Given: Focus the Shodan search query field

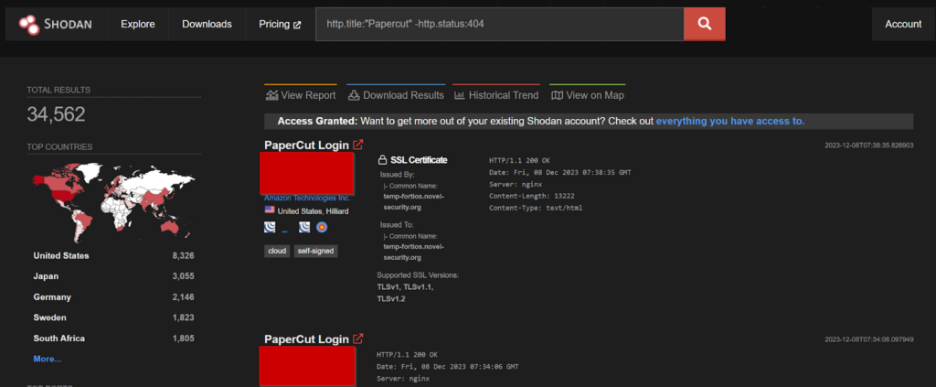Looking at the screenshot, I should [x=500, y=24].
